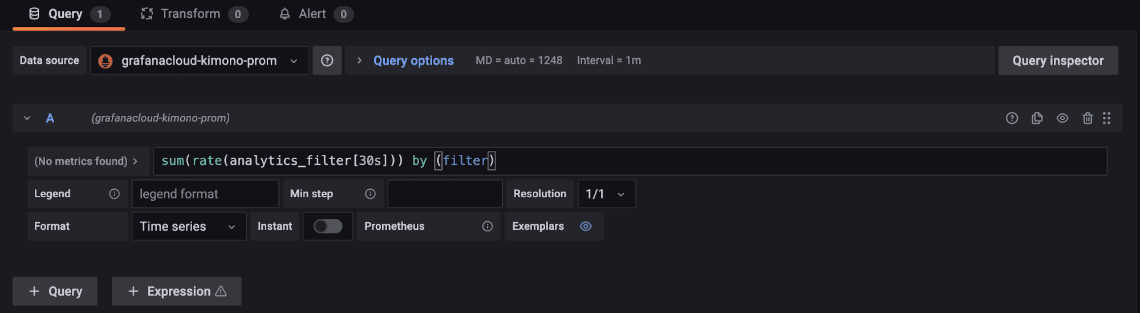Duplicate query A with copy icon

[x=1037, y=118]
